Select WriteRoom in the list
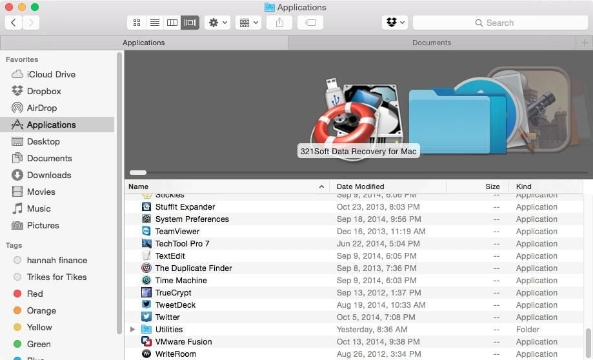This screenshot has height=360, width=593. [354, 354]
